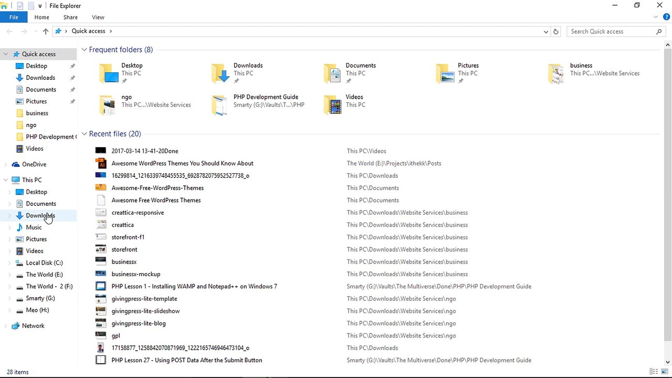This screenshot has width=672, height=378.
Task: Expand the Smarty (G:) drive node
Action: (x=9, y=298)
